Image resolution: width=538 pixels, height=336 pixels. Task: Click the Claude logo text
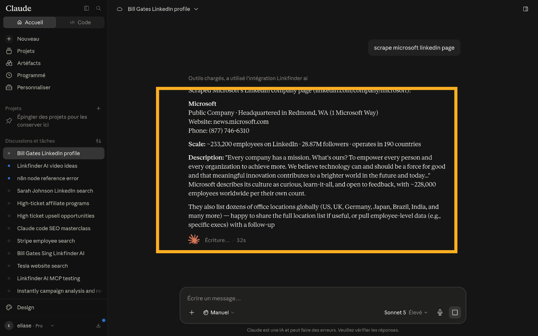(19, 8)
